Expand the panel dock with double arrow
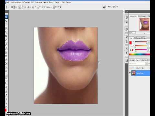This screenshot has width=155, height=116. [127, 12]
